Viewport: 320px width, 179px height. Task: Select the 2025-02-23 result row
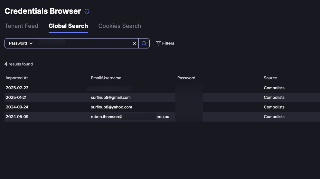point(162,88)
